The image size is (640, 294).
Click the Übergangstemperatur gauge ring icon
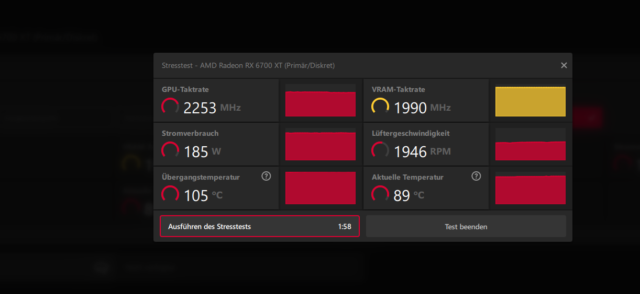point(170,194)
